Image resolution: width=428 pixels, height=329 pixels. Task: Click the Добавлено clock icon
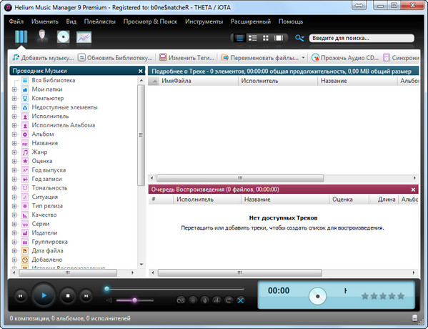(25, 260)
